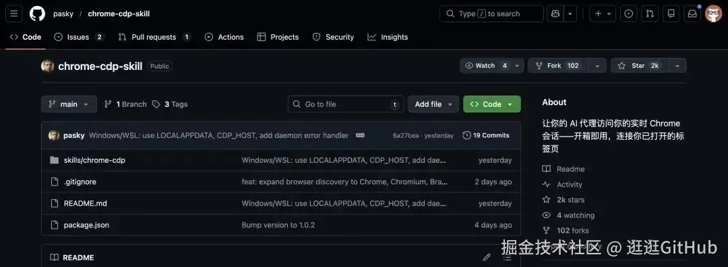This screenshot has height=267, width=728.
Task: Open the pull requests icon in the header
Action: pyautogui.click(x=650, y=14)
